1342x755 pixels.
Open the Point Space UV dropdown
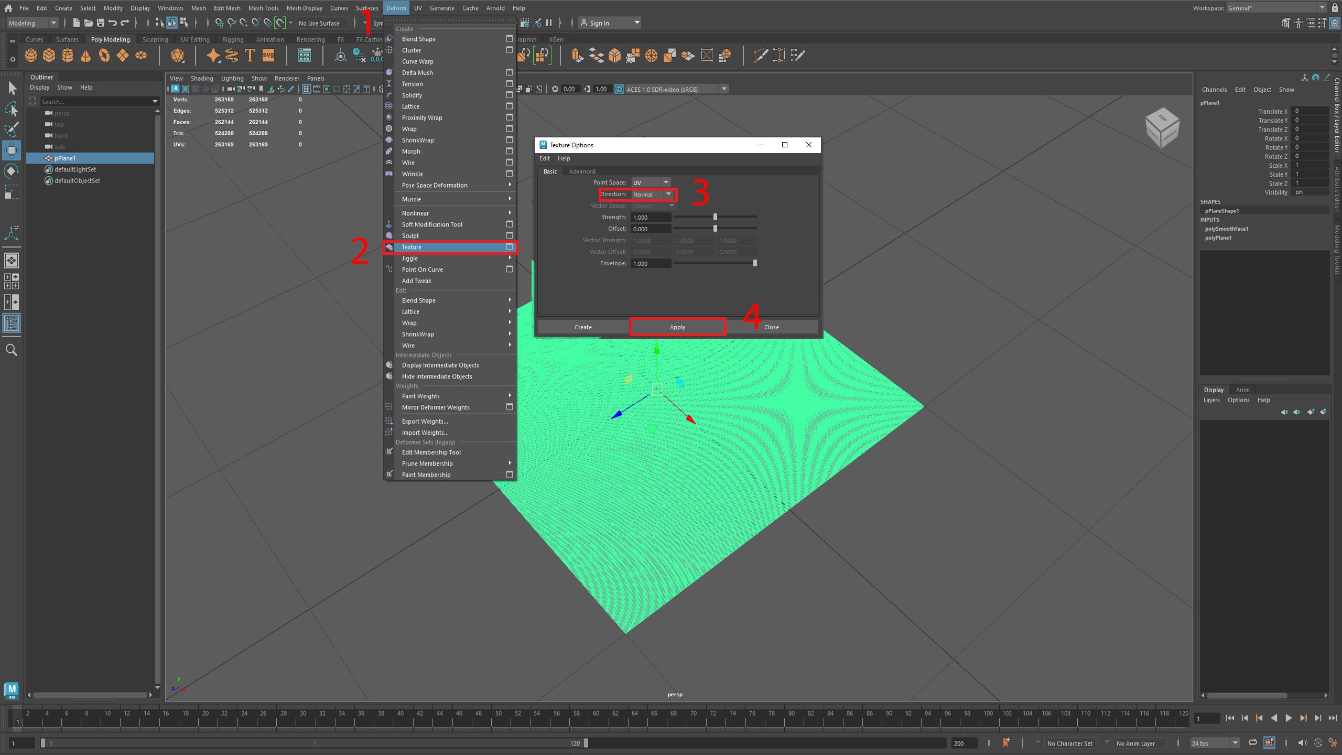point(650,182)
